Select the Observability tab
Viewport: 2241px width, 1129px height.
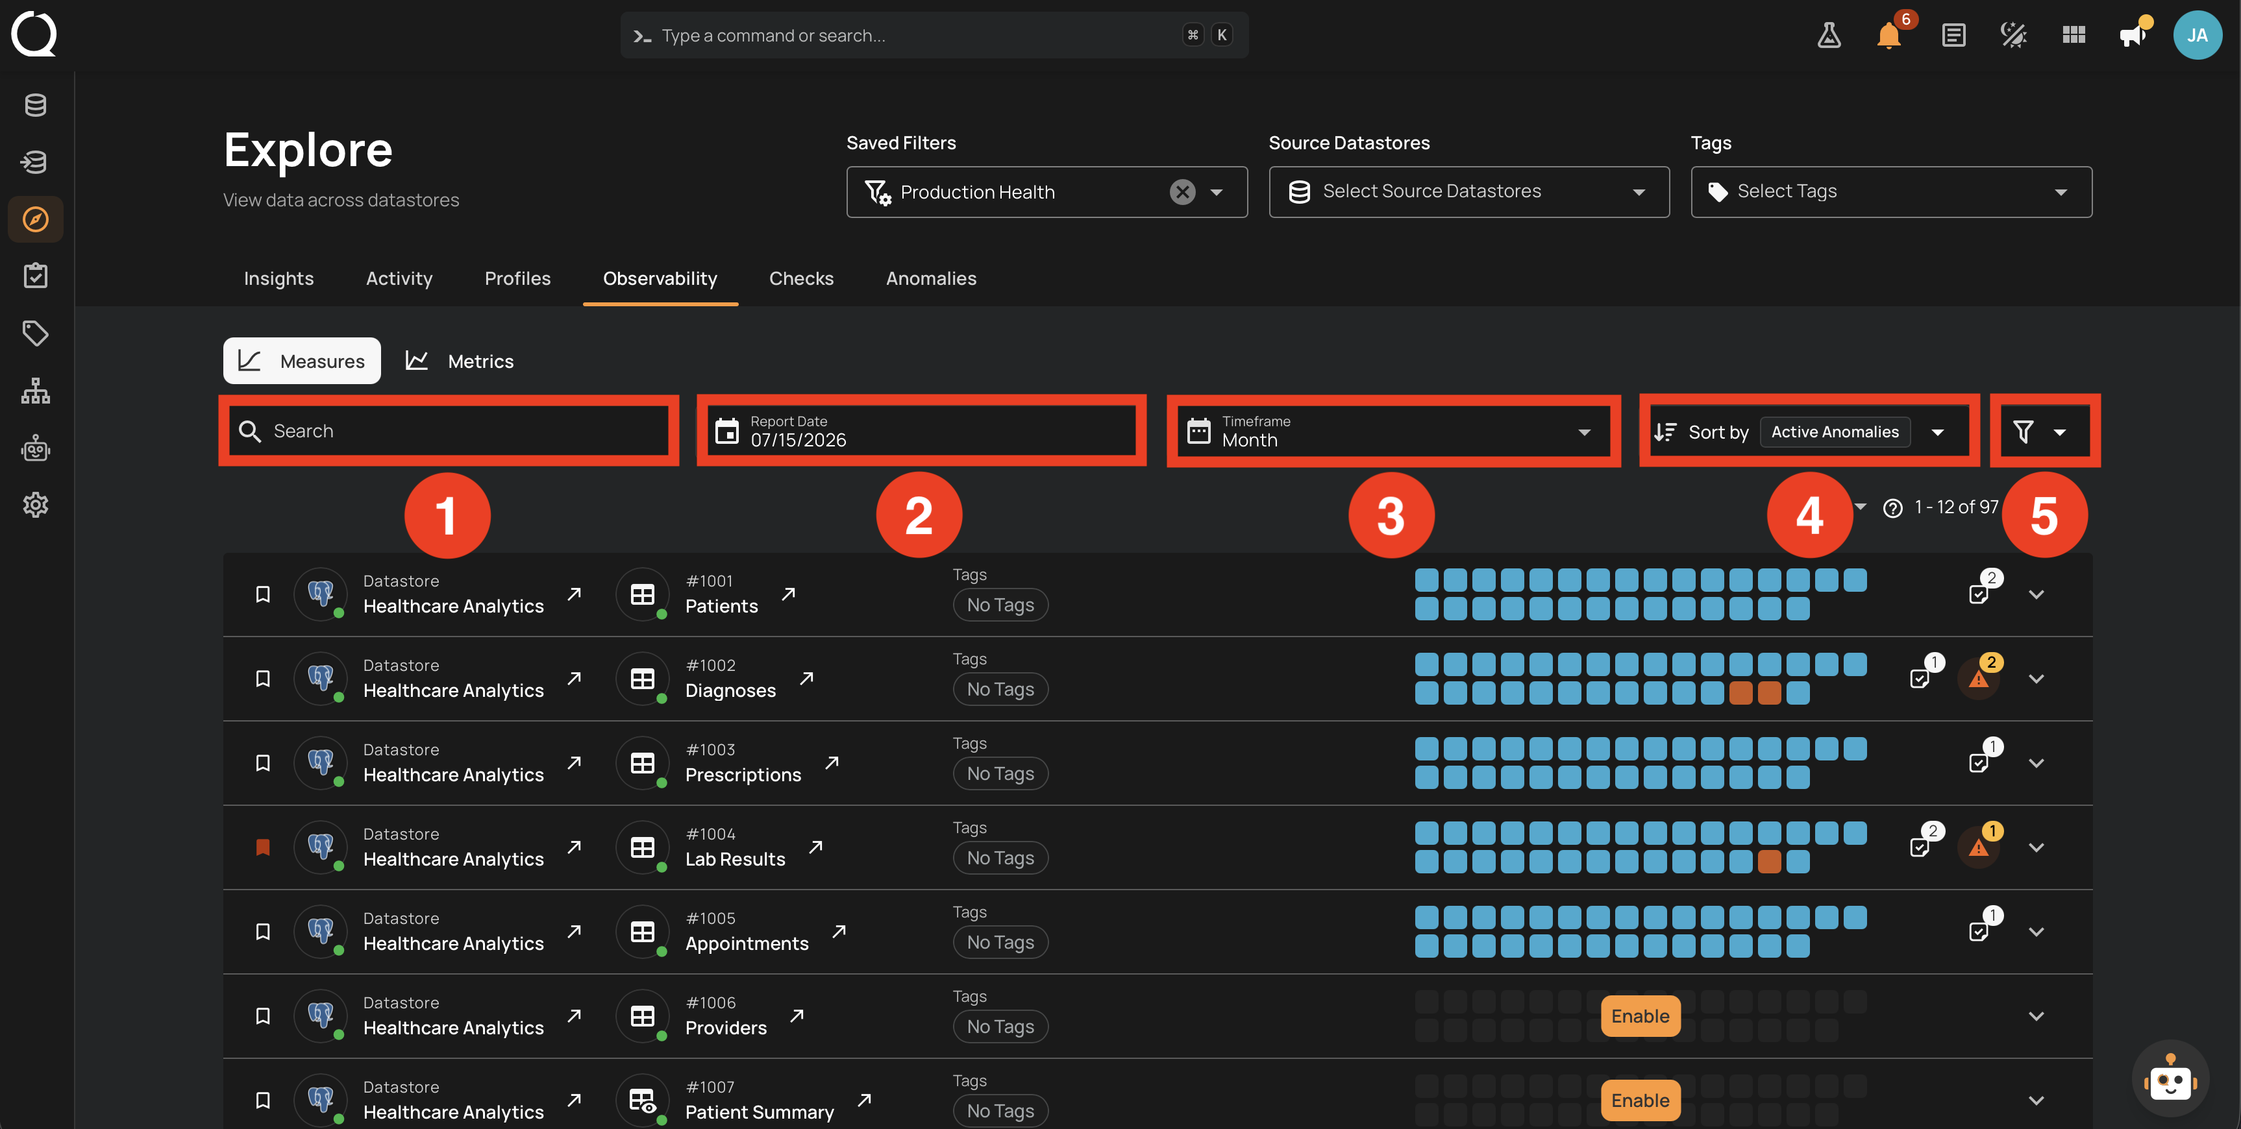click(x=660, y=278)
